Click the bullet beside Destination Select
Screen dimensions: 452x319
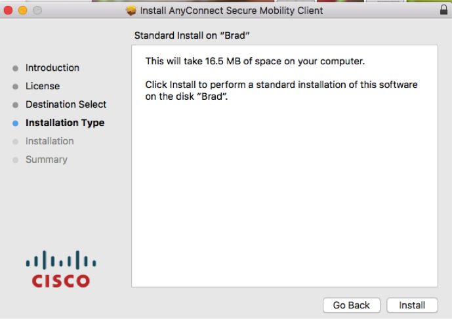(16, 104)
